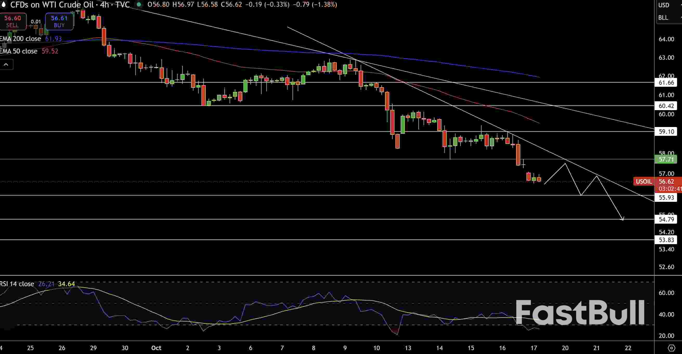Click the red USOIL symbol label
682x354 pixels.
coord(644,182)
